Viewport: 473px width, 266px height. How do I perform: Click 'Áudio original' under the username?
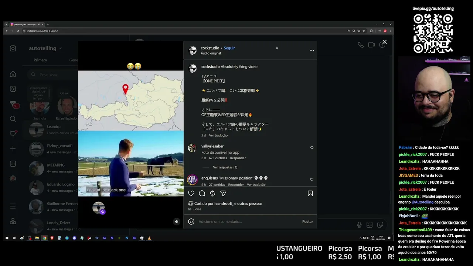click(x=211, y=53)
